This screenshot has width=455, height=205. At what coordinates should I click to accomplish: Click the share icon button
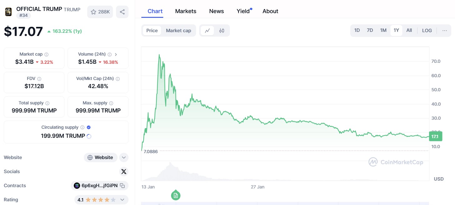tap(122, 12)
